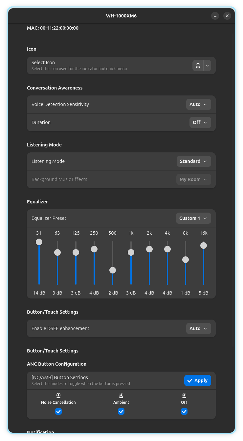Close the WH-1000XM6 settings window

(x=227, y=16)
